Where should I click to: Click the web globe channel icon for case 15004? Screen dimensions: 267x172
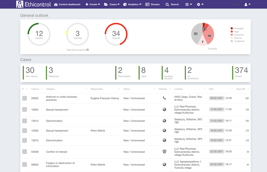(165, 109)
